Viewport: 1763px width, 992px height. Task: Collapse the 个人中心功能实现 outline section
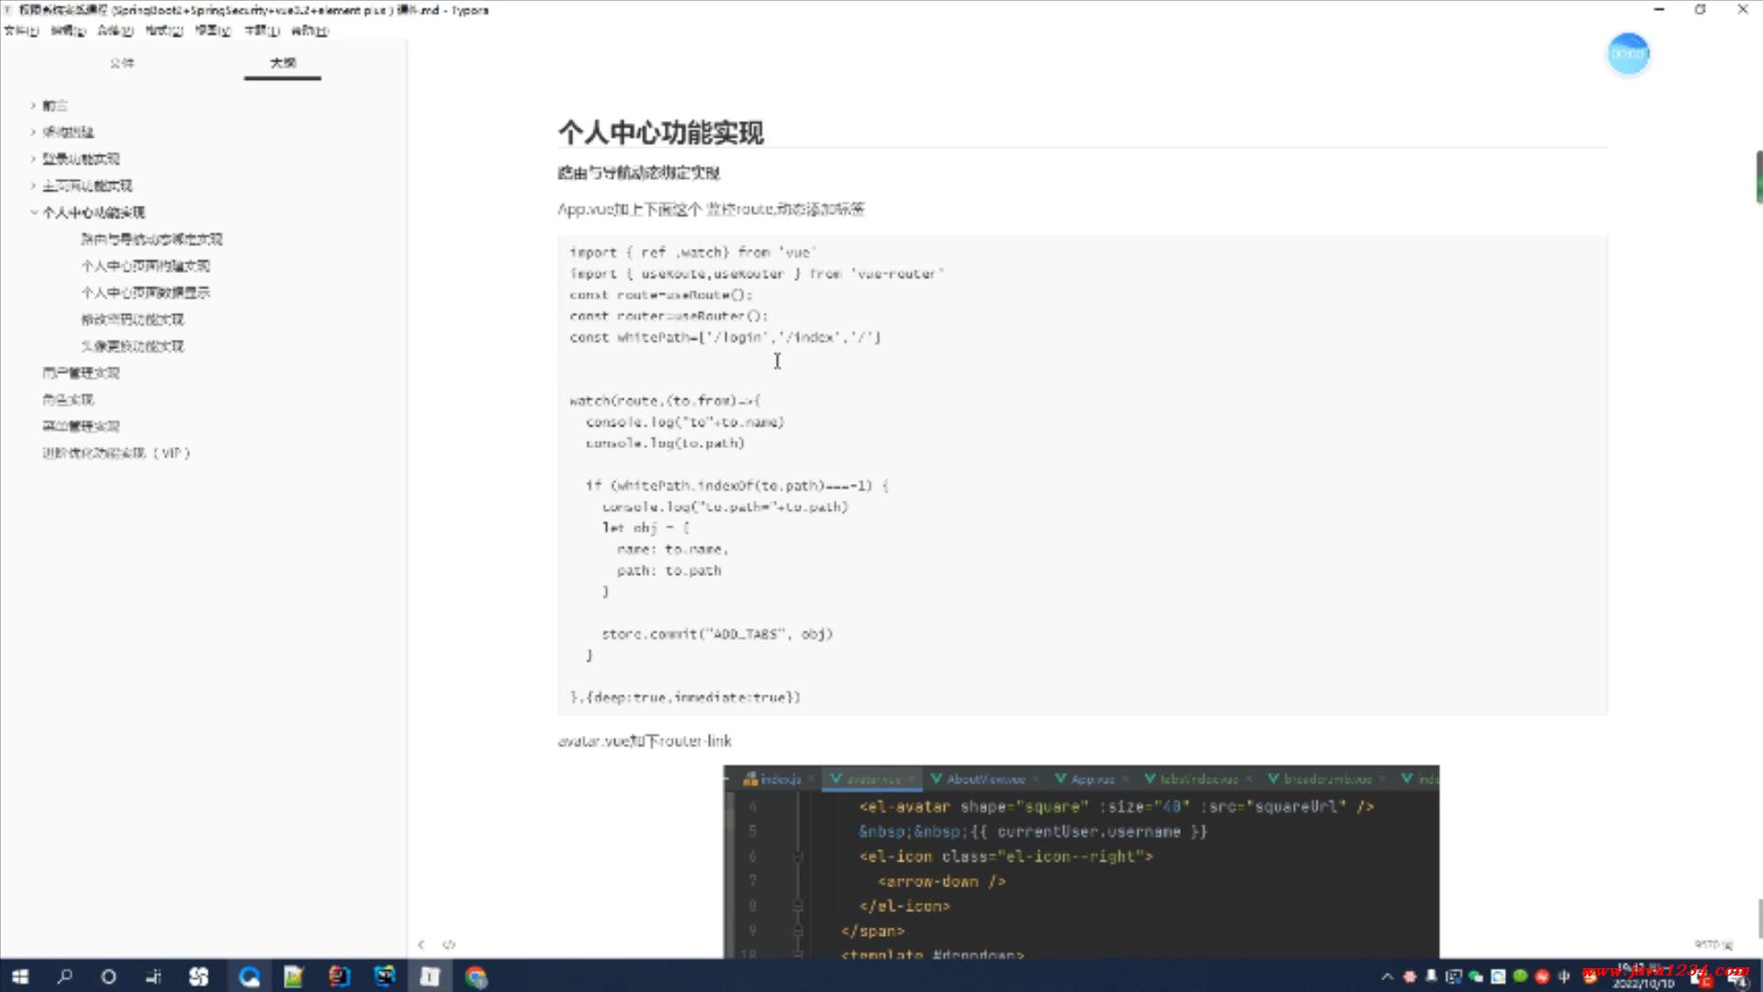(33, 212)
